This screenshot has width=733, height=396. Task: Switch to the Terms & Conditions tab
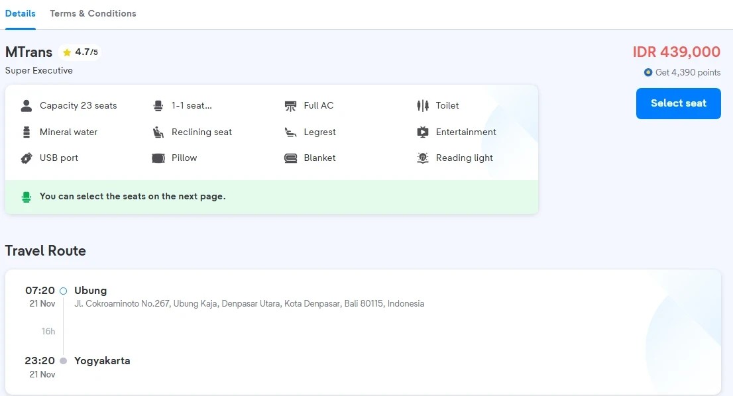coord(93,13)
